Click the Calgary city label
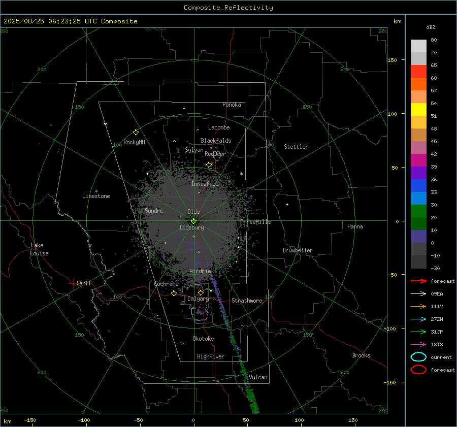 198,299
